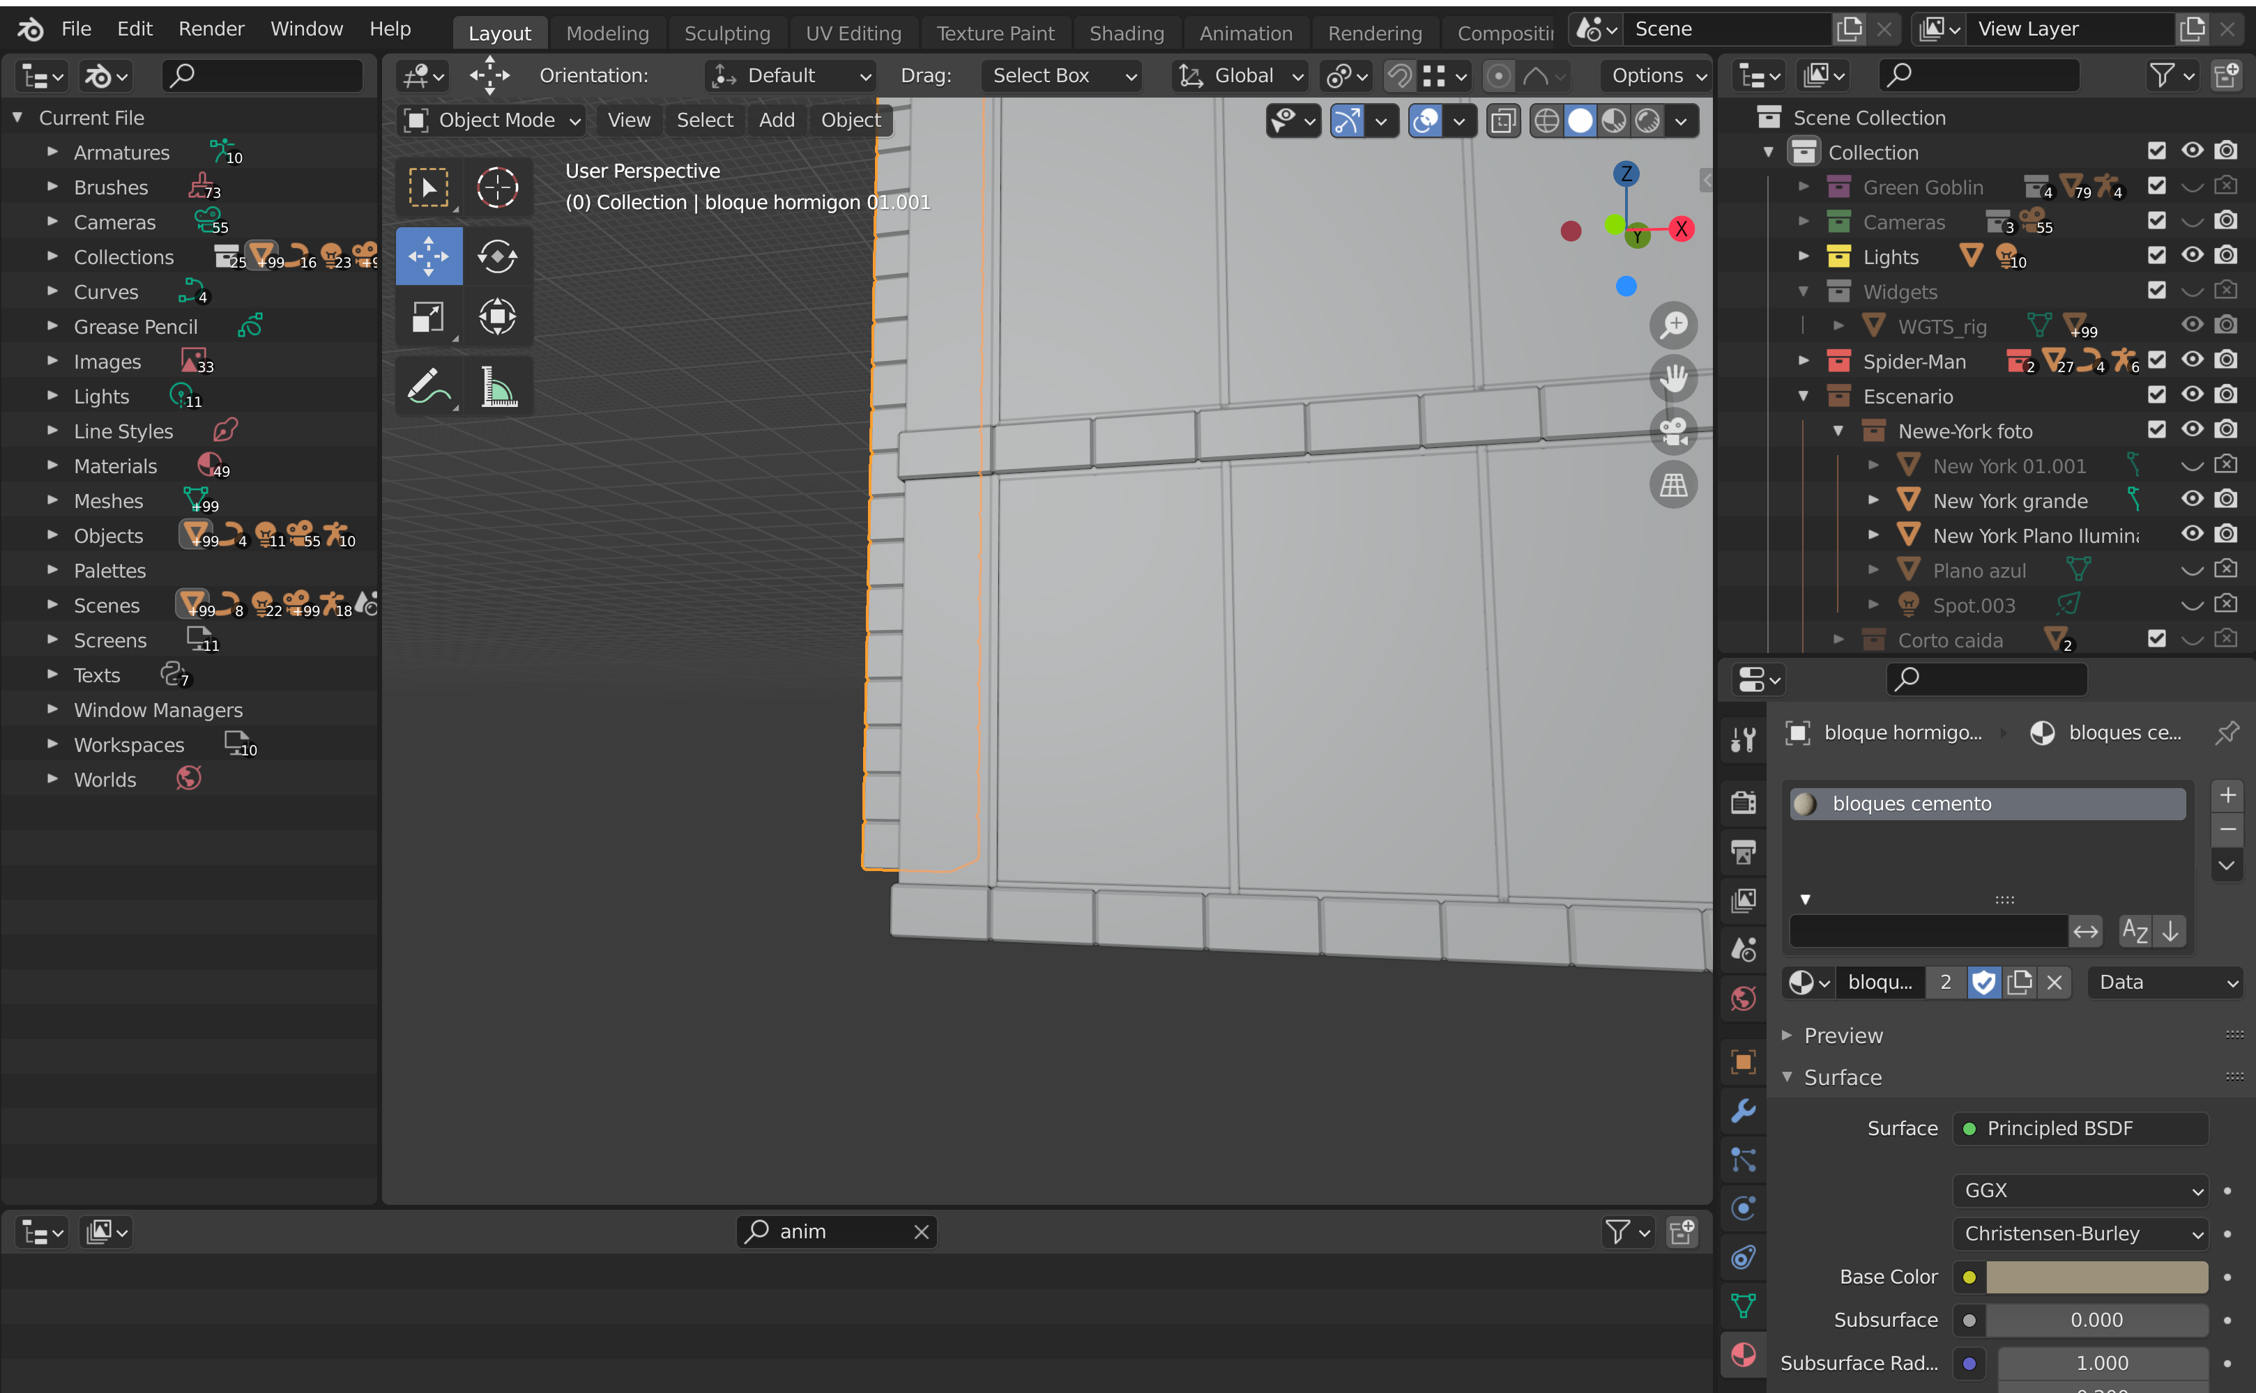
Task: Toggle visibility of New York grande
Action: [x=2191, y=500]
